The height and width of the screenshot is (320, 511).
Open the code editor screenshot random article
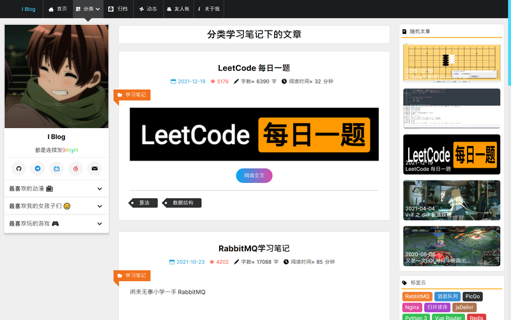point(452,108)
